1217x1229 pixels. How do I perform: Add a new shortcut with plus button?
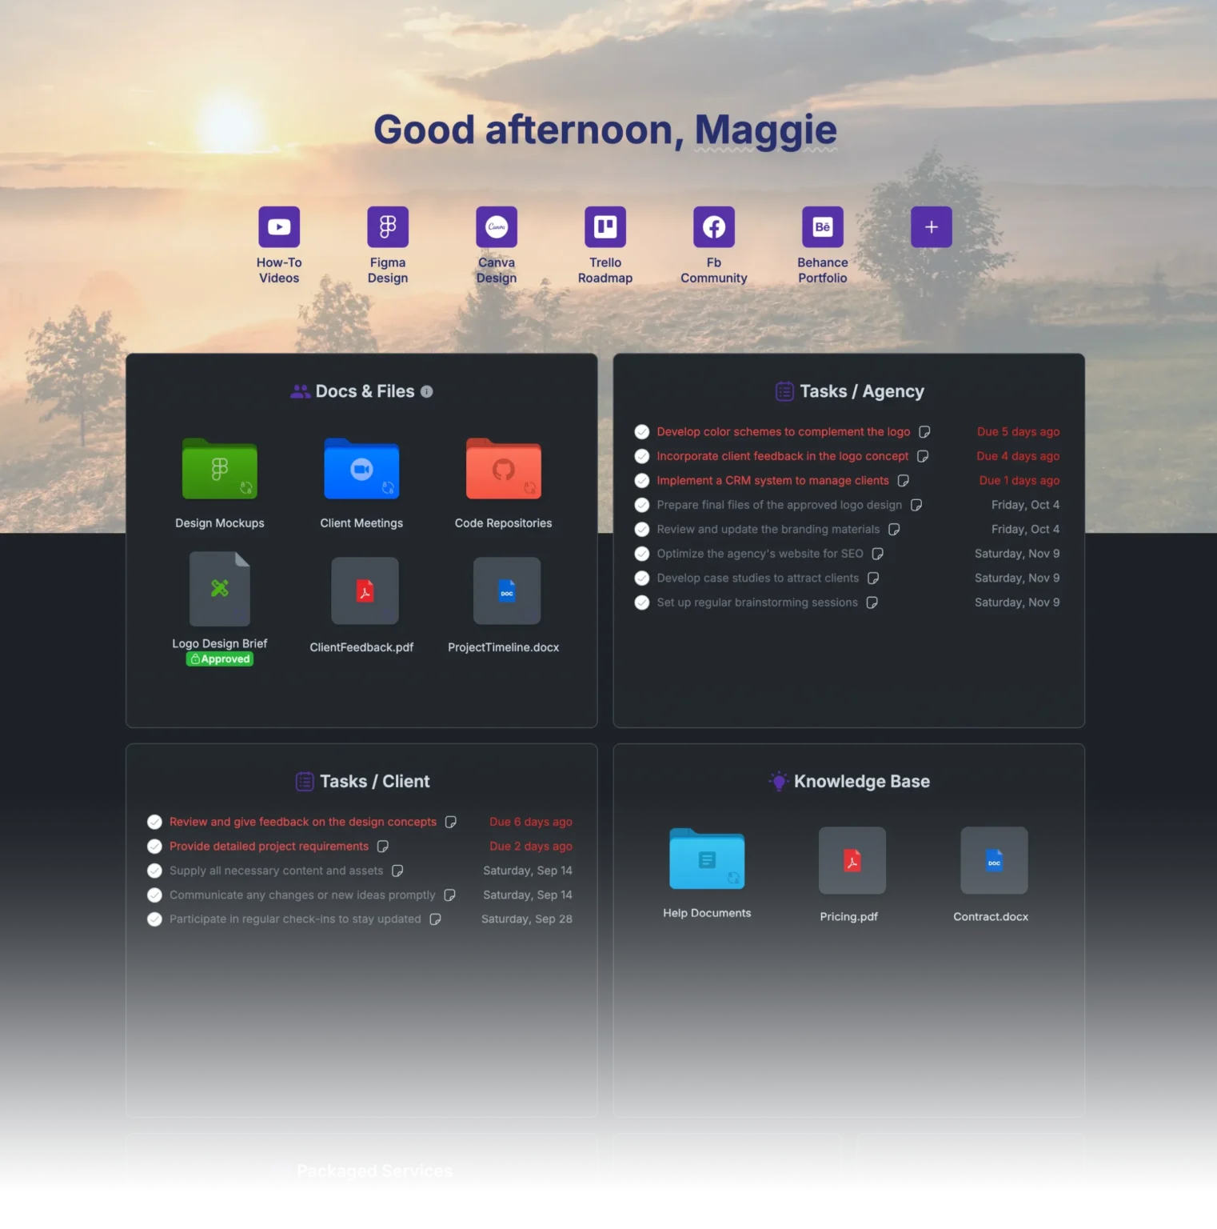click(x=932, y=227)
